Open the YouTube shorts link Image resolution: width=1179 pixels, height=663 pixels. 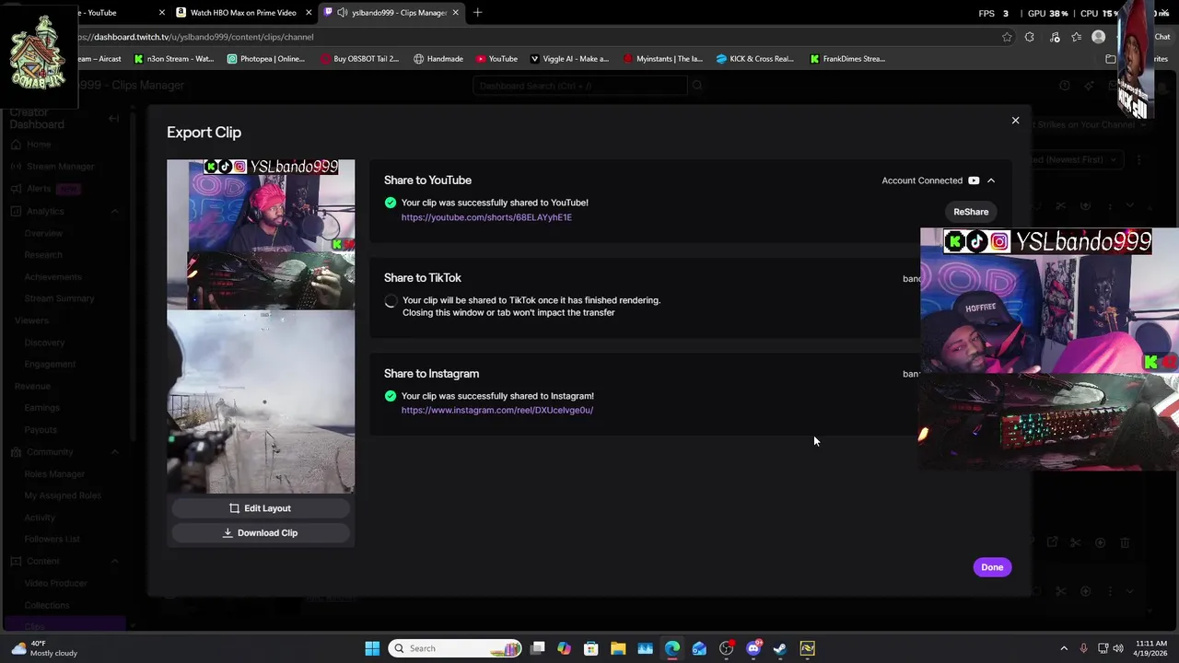tap(486, 217)
